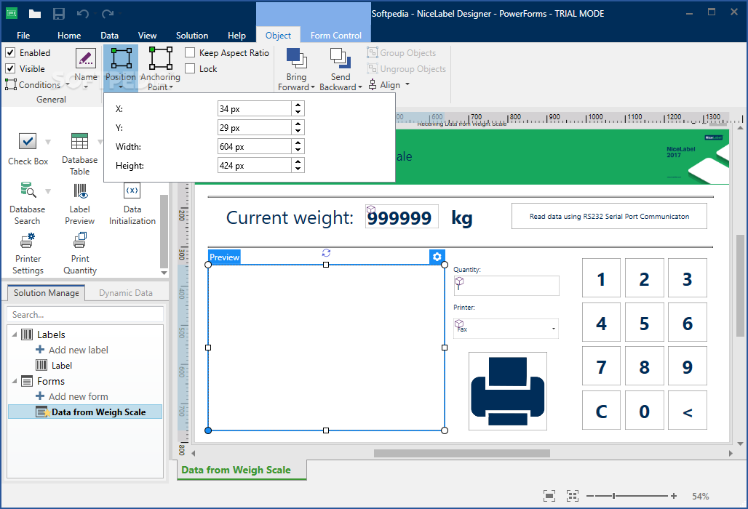Click the Align icon in the ribbon
Image resolution: width=748 pixels, height=509 pixels.
(373, 85)
